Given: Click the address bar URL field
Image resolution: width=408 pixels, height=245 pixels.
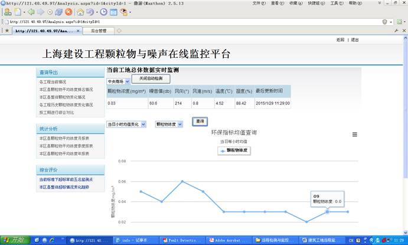Looking at the screenshot, I should (177, 22).
